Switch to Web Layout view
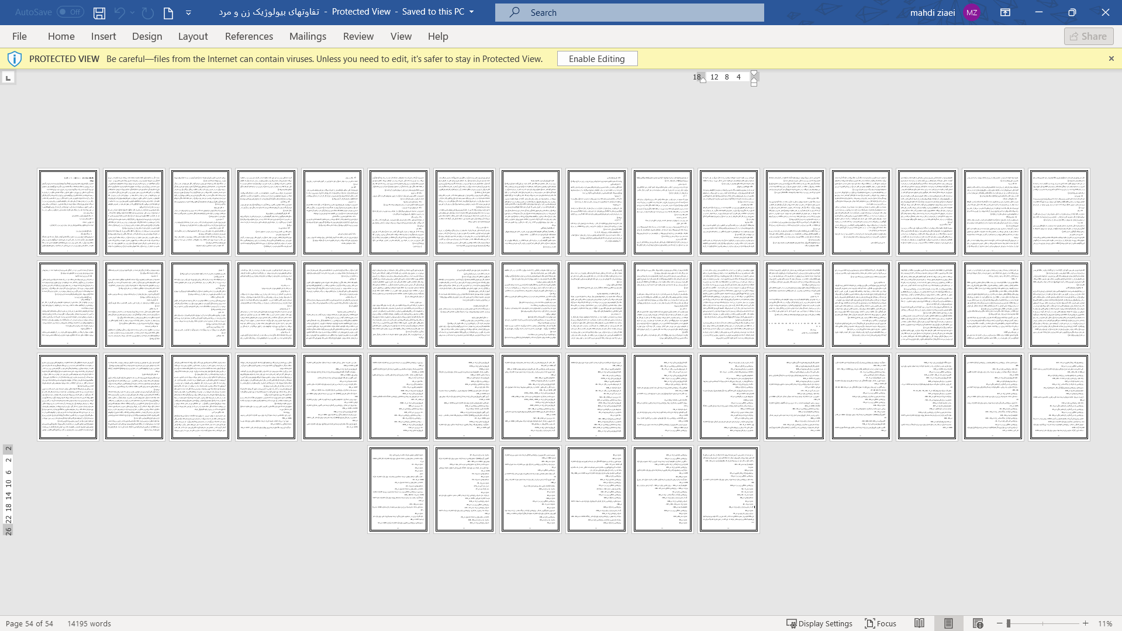This screenshot has height=631, width=1122. (x=978, y=623)
